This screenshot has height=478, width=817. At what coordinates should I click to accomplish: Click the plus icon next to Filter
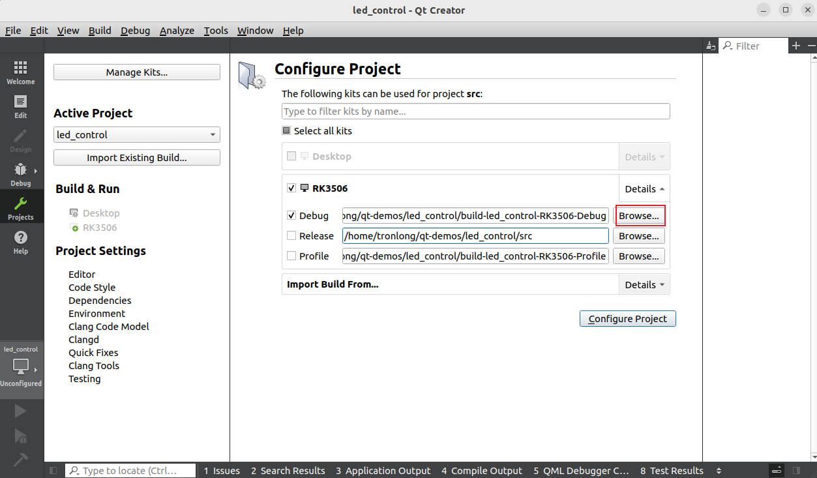coord(796,46)
